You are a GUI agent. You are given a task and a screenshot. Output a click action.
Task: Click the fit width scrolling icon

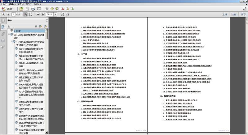[62, 15]
